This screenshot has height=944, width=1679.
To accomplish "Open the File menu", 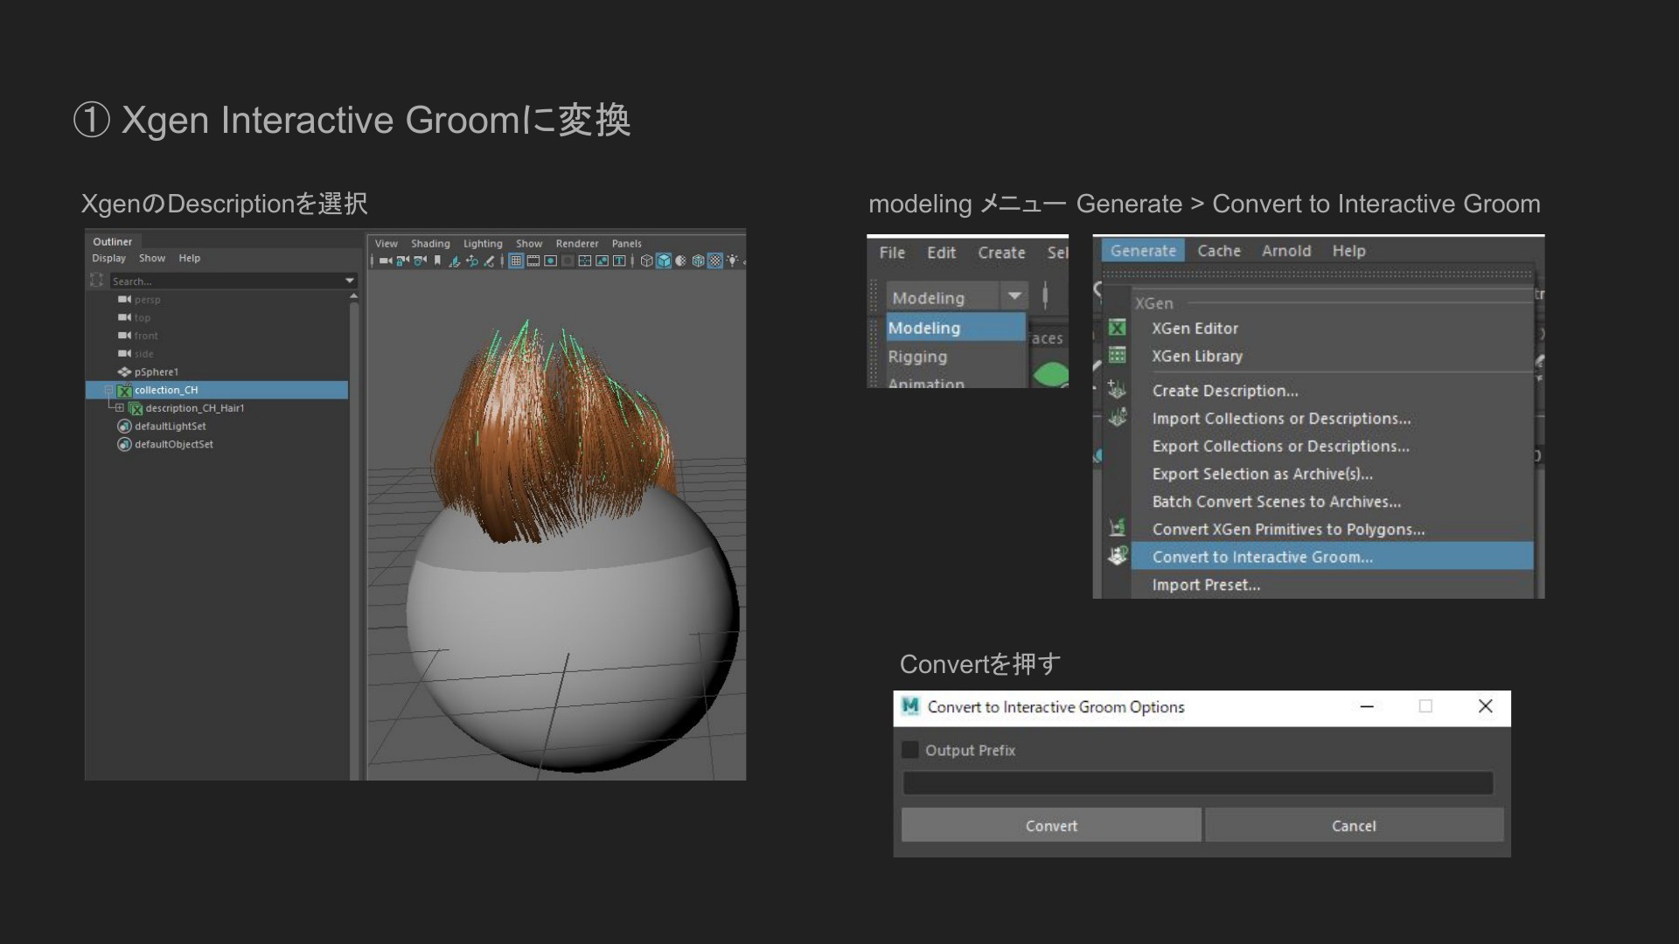I will click(x=892, y=253).
